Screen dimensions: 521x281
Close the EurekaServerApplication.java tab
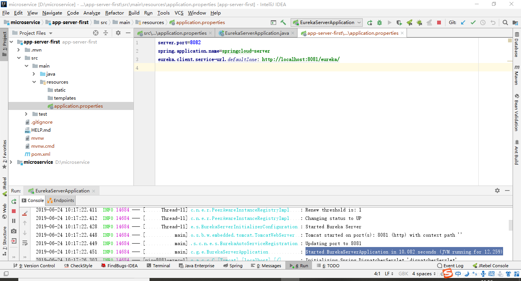tap(293, 33)
